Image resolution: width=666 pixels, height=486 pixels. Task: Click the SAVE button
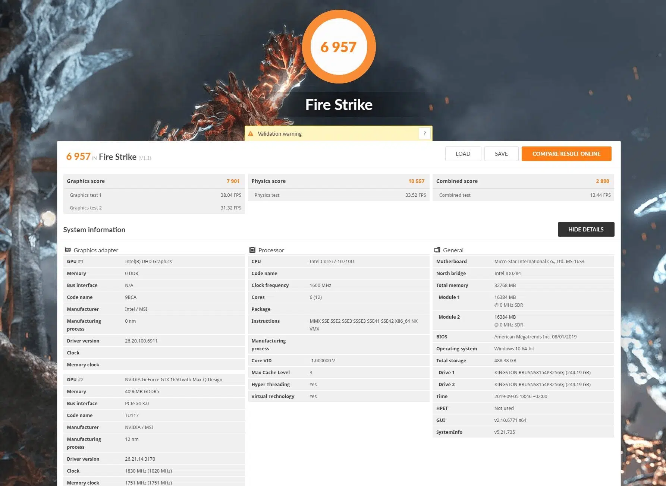pyautogui.click(x=501, y=154)
